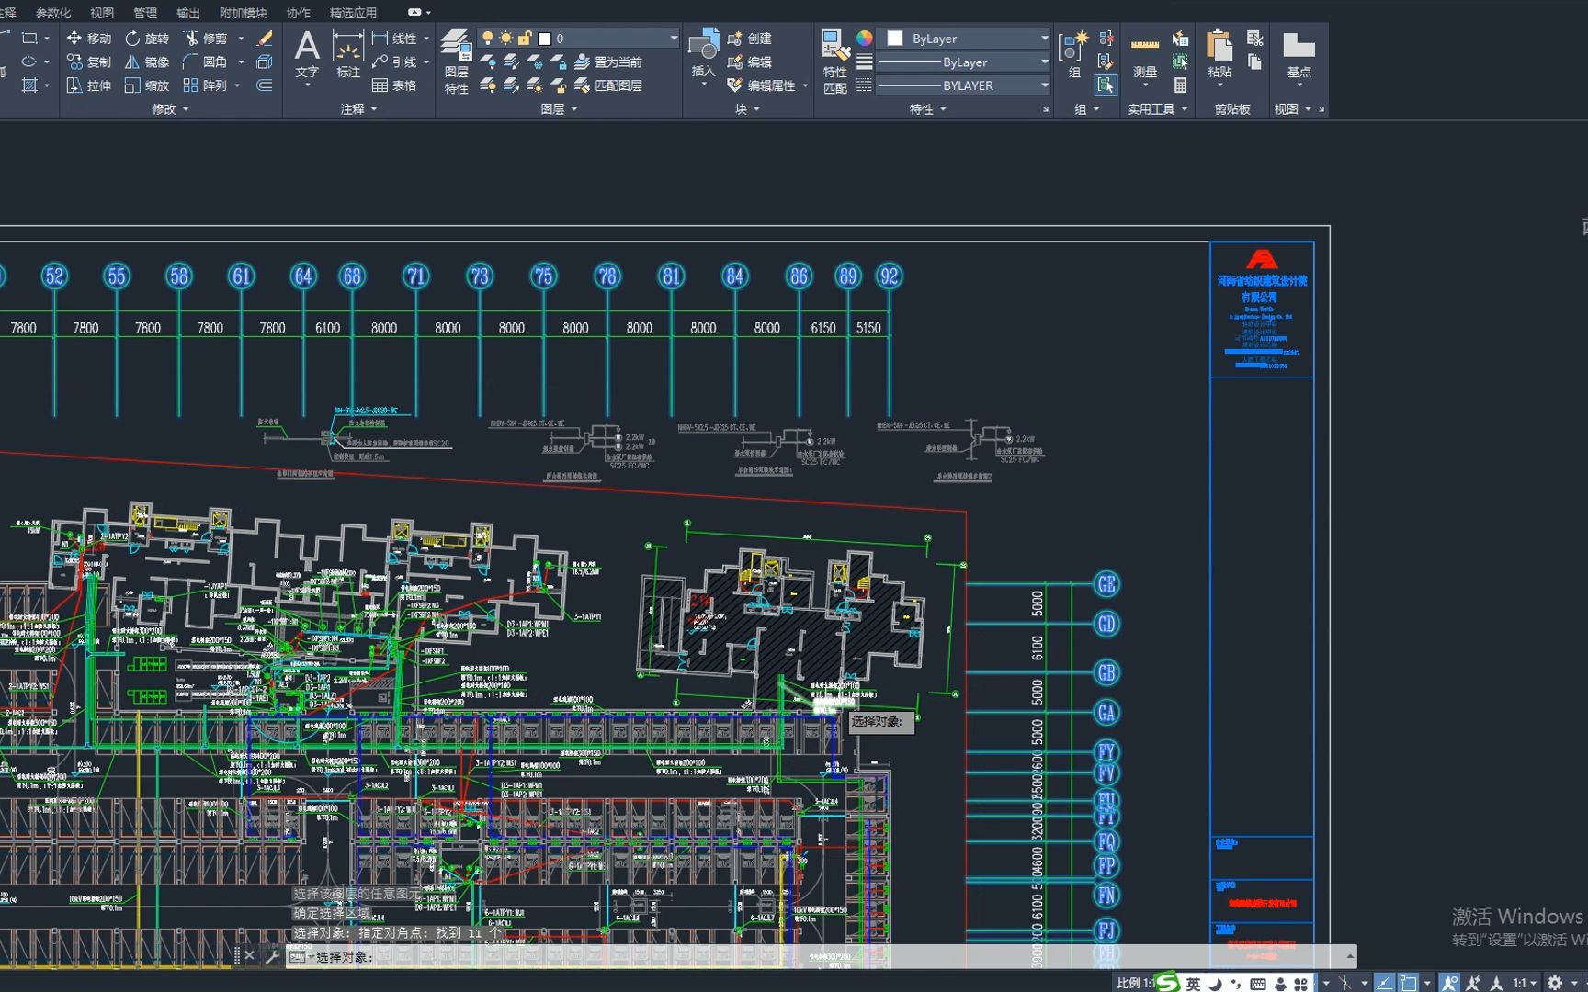Toggle annotation visibility icon in status bar
Viewport: 1588px width, 992px height.
tap(1449, 983)
